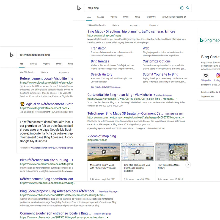Viewport: 220px width, 220px height.
Task: Play the How to use Bing Maps feature video
Action: point(172,152)
